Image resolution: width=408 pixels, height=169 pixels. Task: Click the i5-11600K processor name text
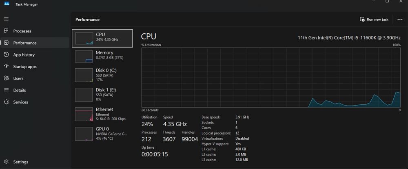pos(349,38)
